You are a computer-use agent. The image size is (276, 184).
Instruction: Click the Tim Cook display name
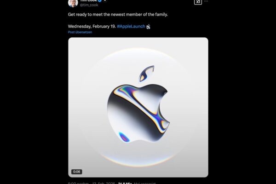click(x=88, y=1)
